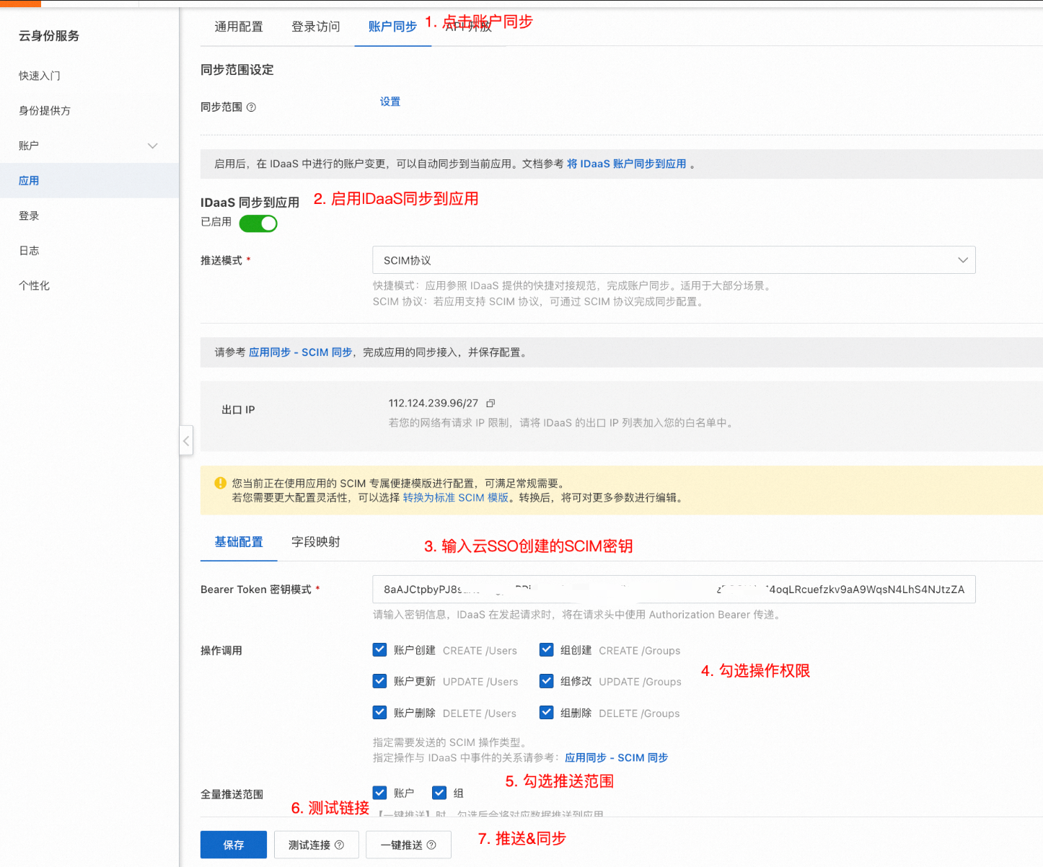Uncheck 账户 under 全量推送范围
The image size is (1043, 867).
pos(379,793)
